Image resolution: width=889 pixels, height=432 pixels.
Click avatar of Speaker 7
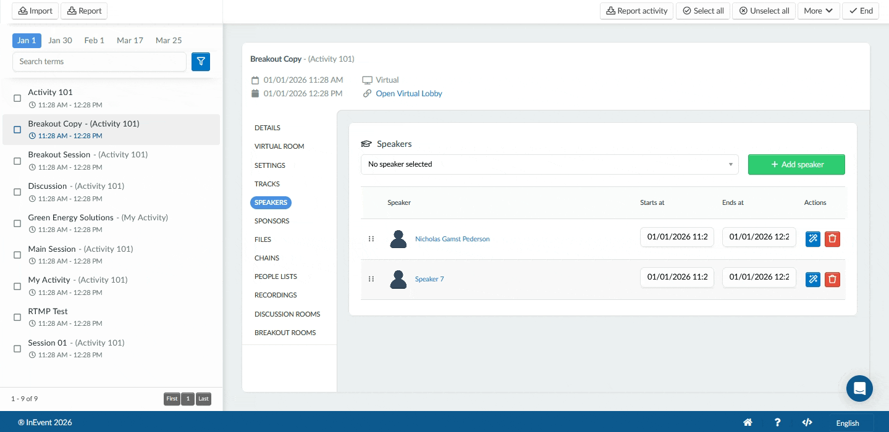398,279
